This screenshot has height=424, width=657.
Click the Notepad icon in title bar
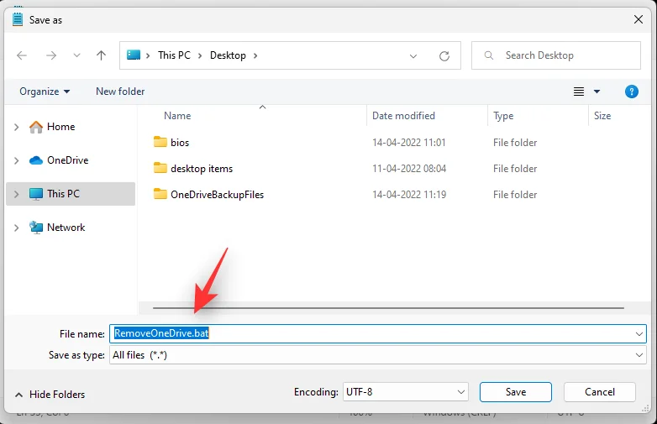[x=18, y=19]
